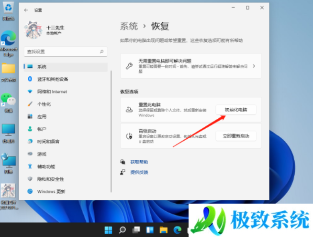Click the Bluetooth icon in sidebar
The height and width of the screenshot is (237, 313).
click(30, 79)
